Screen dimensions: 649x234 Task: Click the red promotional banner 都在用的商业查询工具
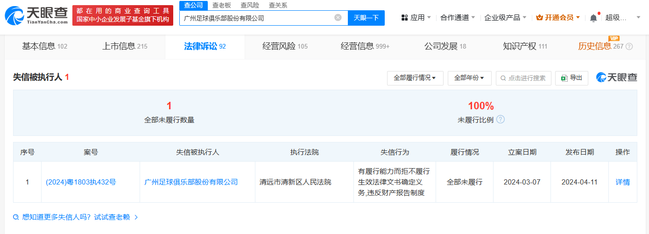pyautogui.click(x=123, y=15)
